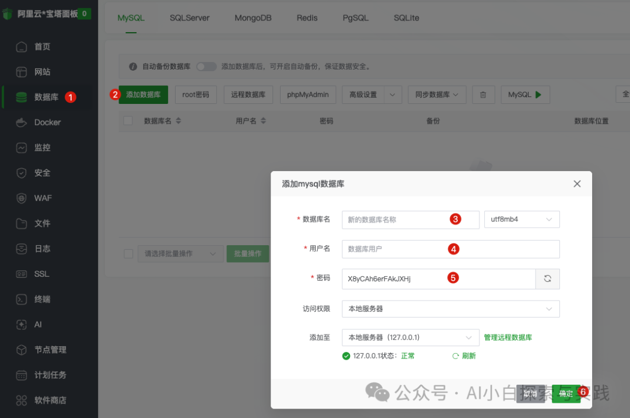Click the 取消 cancel button
Viewport: 630px width, 418px height.
530,394
